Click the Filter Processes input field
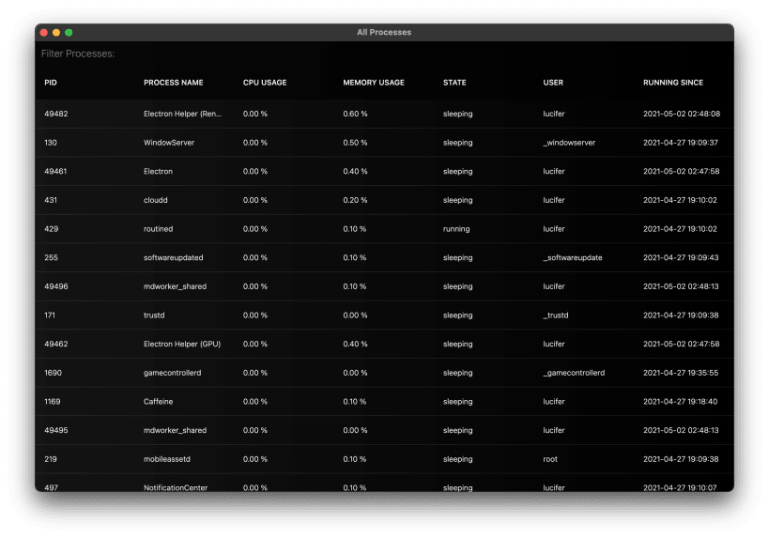769x538 pixels. [x=384, y=54]
